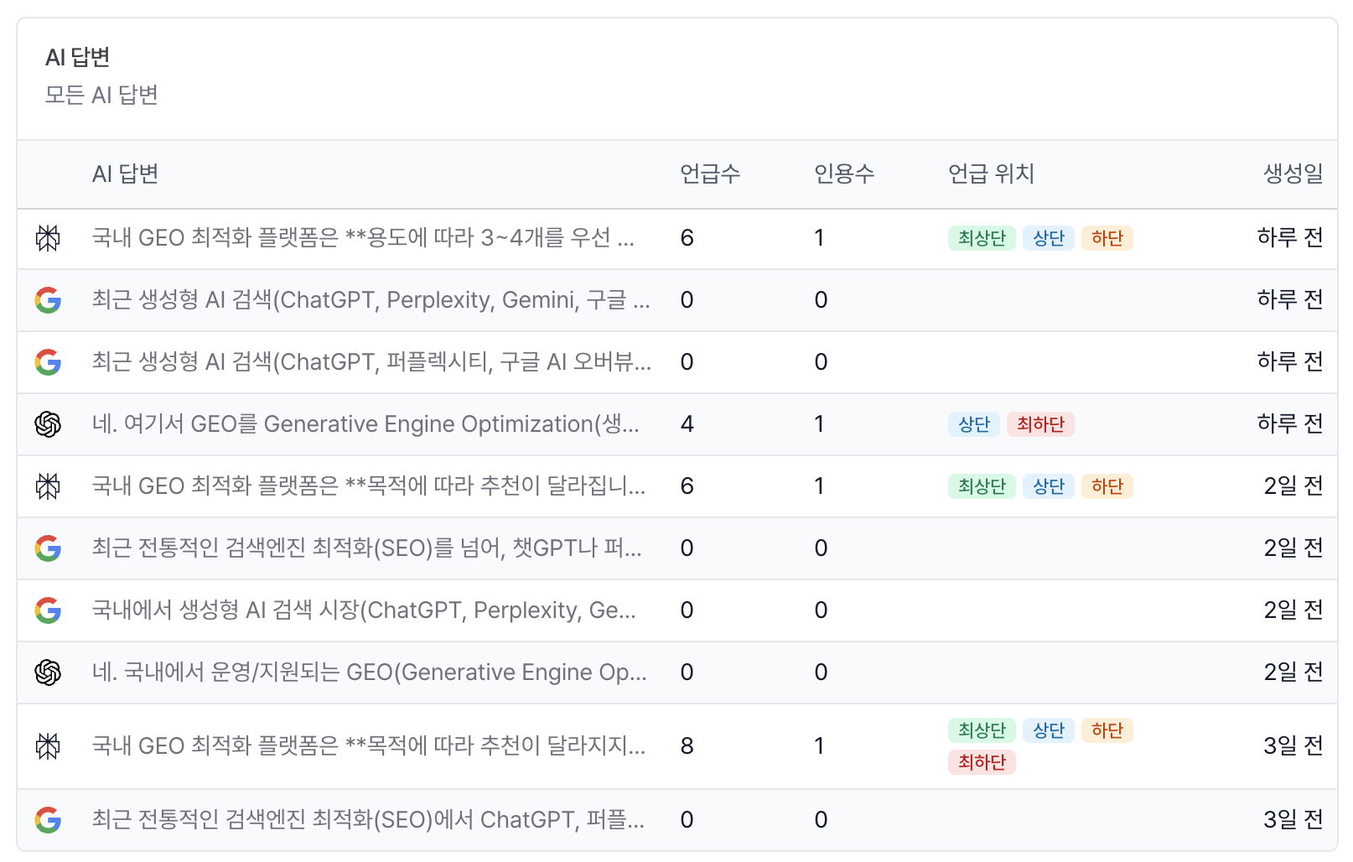Viewport: 1353px width, 862px height.
Task: Click '하루 전' in the ChatGPT 'Generative Engine Optimization' row
Action: coord(1290,424)
